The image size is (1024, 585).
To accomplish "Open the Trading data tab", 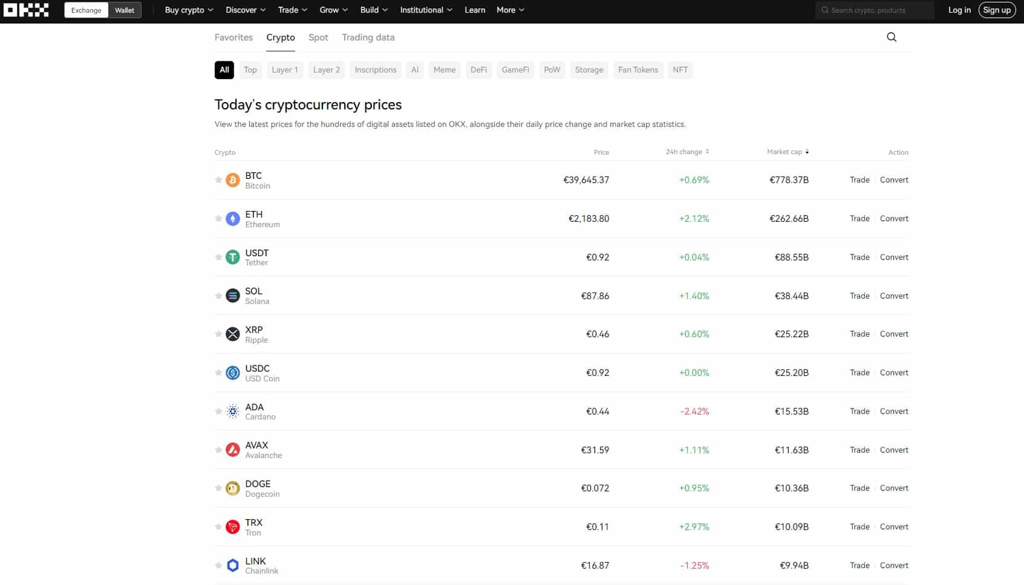I will pos(368,37).
